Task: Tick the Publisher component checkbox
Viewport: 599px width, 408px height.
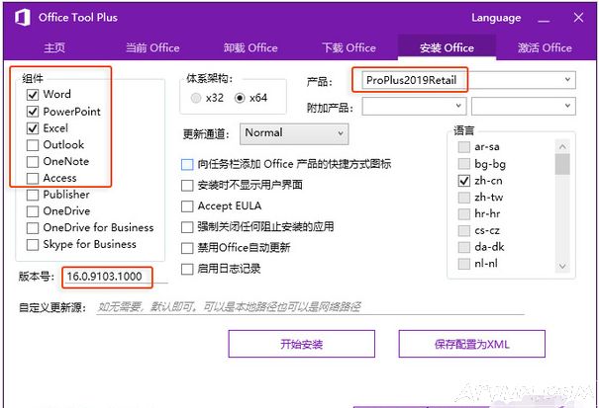Action: point(33,195)
